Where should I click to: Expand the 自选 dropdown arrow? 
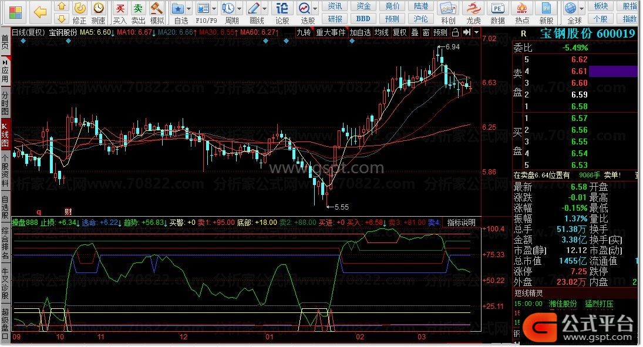[188, 9]
